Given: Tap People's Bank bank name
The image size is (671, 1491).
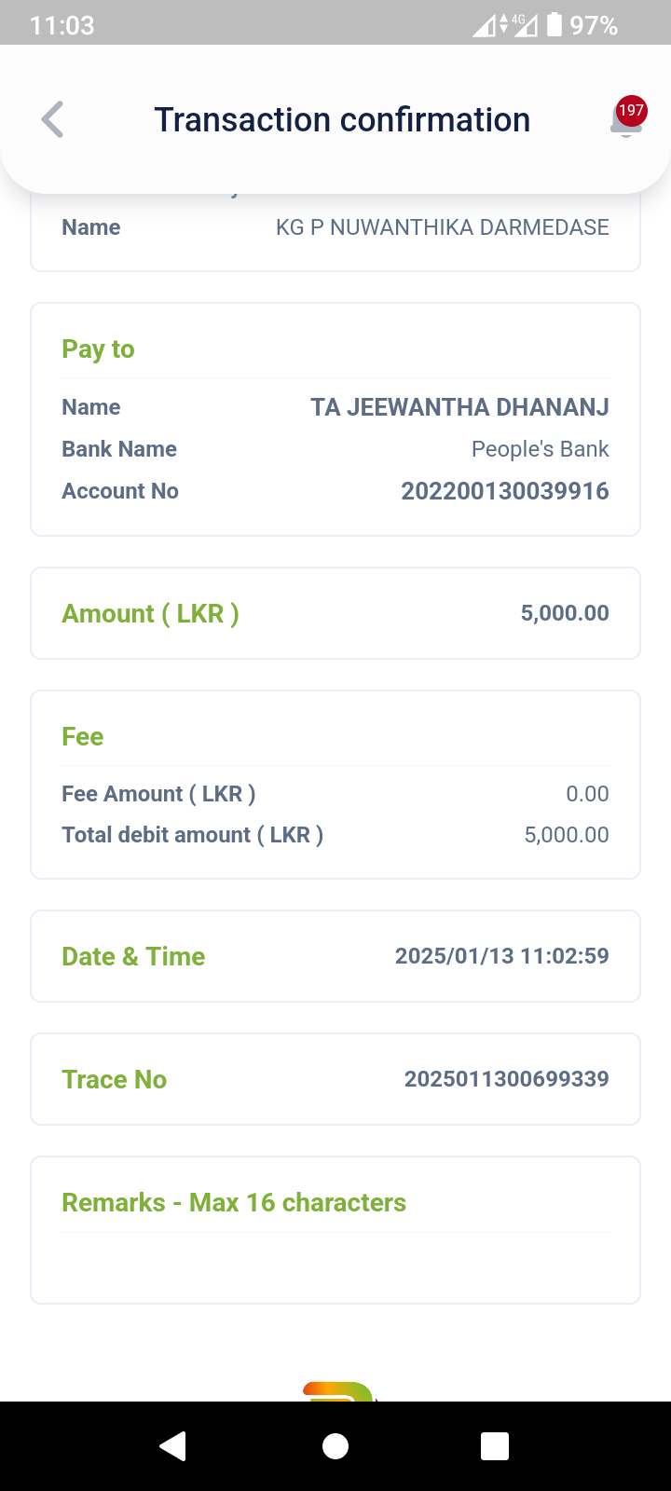Looking at the screenshot, I should click(540, 449).
